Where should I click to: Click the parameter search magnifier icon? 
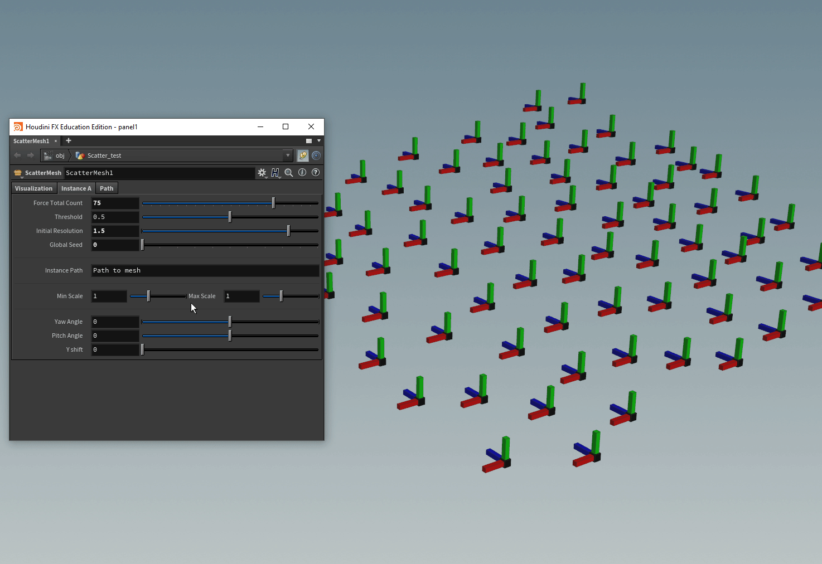click(288, 172)
